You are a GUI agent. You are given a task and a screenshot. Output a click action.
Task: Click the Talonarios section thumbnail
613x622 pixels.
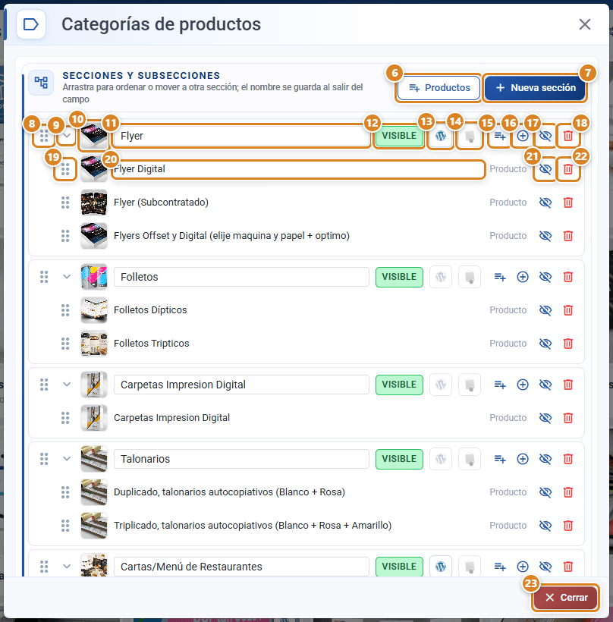(94, 459)
